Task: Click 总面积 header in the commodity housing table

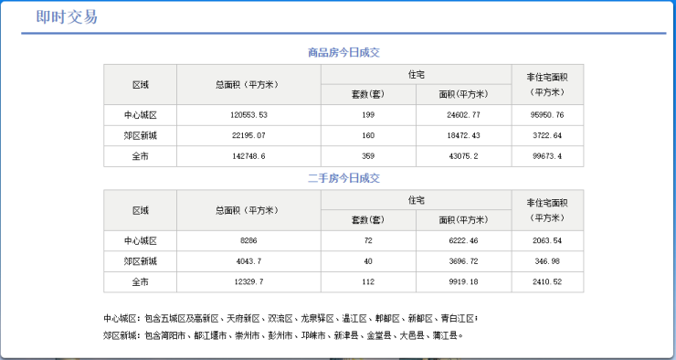Action: [x=248, y=84]
